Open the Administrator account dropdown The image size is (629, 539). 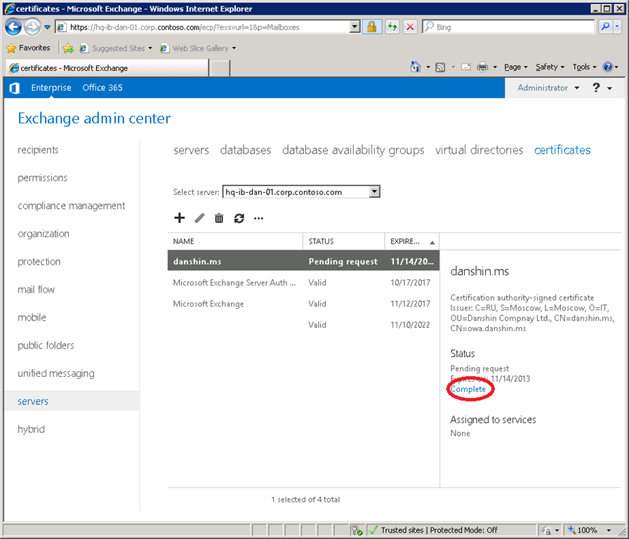click(x=576, y=88)
